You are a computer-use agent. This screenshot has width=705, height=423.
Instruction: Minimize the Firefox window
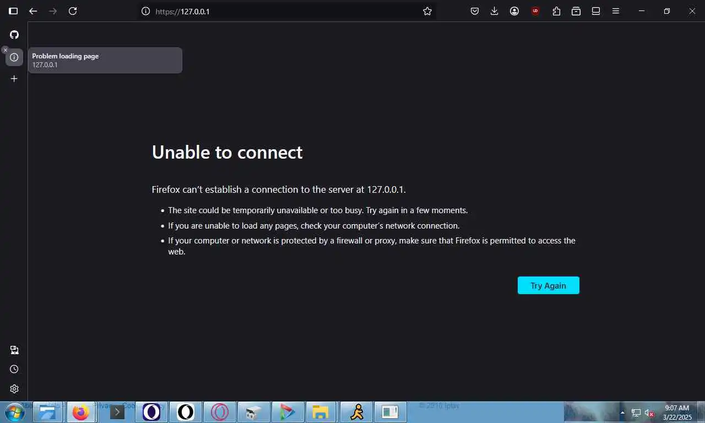[x=642, y=11]
